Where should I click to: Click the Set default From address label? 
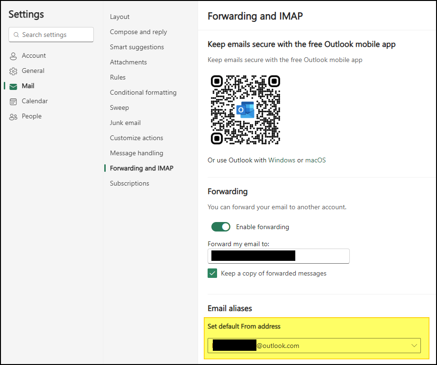tap(244, 326)
